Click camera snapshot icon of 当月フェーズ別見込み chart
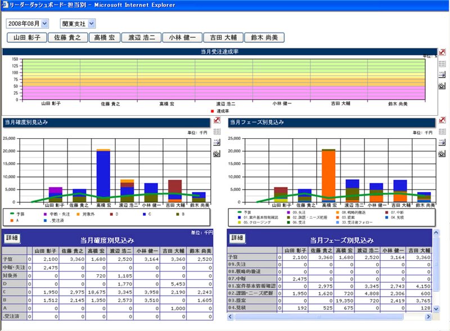Viewport: 450px width, 331px height. (x=442, y=153)
